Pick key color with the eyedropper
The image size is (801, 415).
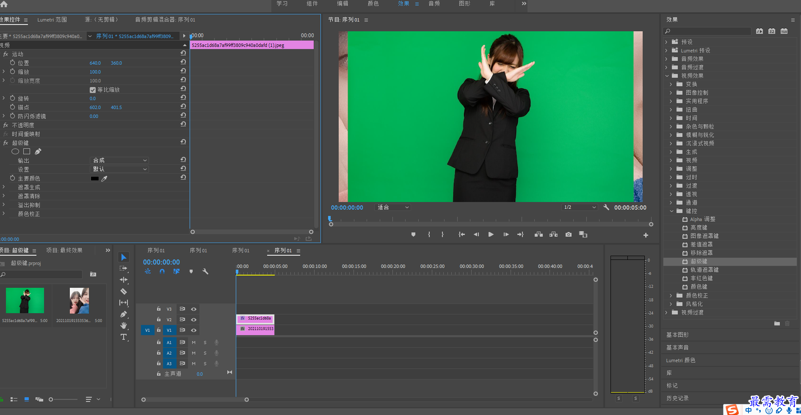coord(104,178)
